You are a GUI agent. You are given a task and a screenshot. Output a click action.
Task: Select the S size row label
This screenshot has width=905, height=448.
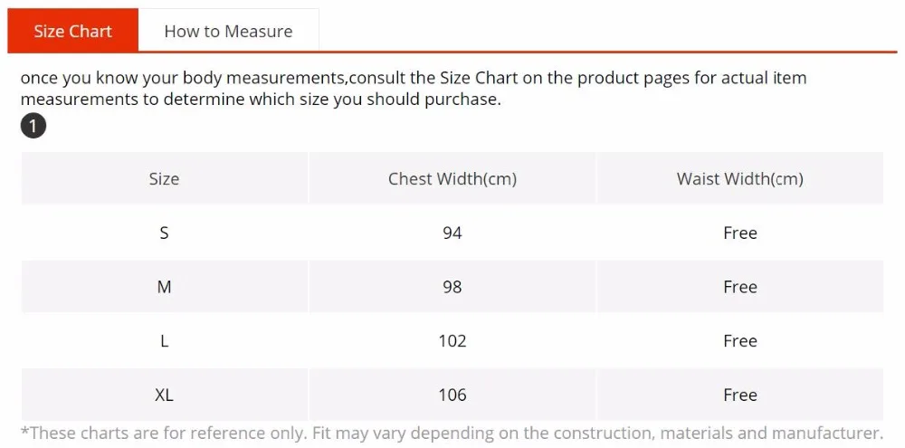[165, 233]
